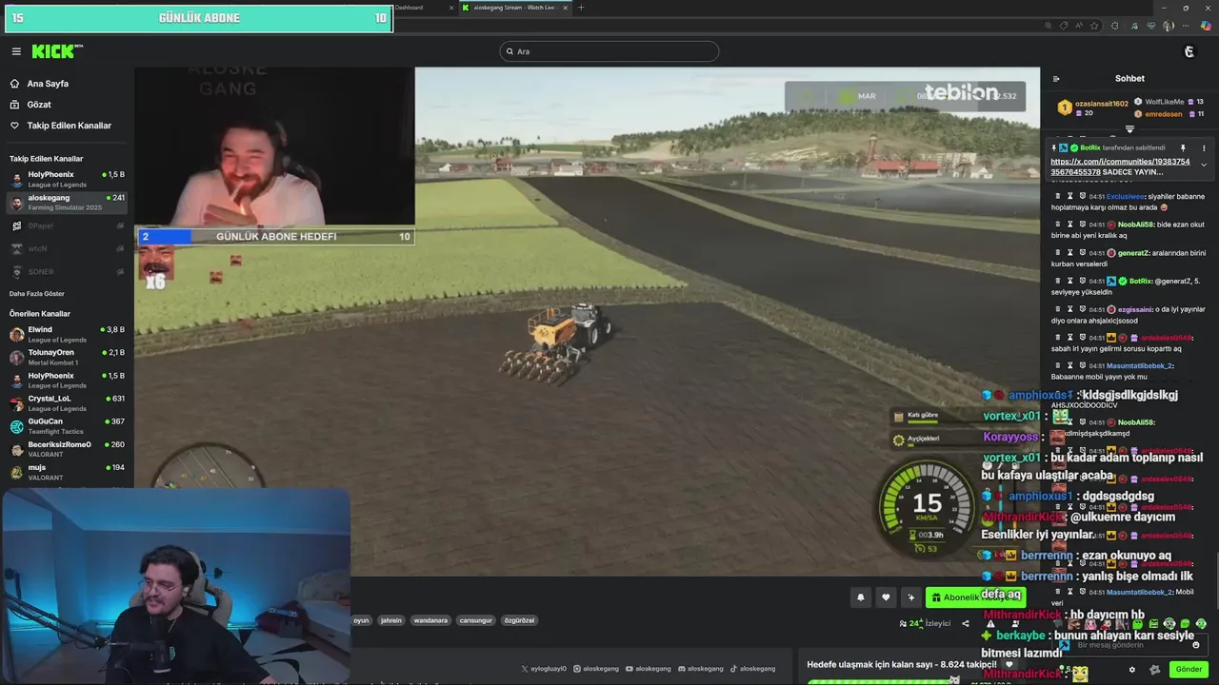Unpin the pinned BotRix message
Image resolution: width=1219 pixels, height=685 pixels.
[x=1183, y=148]
